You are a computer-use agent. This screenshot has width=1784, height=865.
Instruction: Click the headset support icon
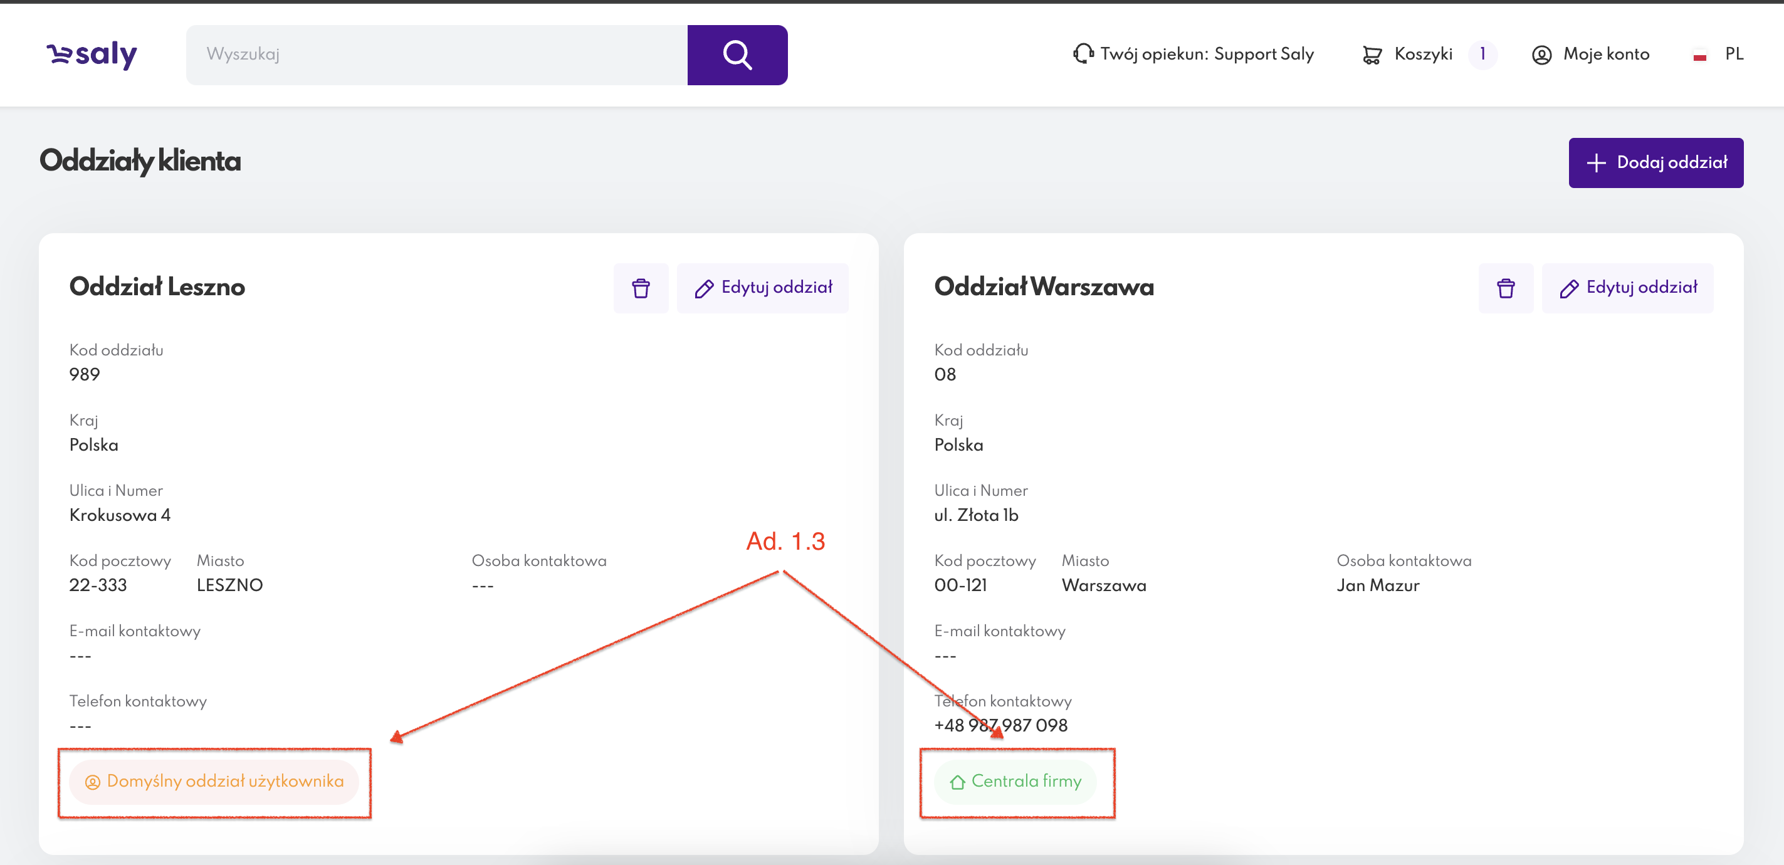pos(1083,54)
